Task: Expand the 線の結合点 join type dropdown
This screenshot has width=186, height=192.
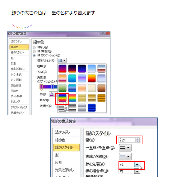Action: coord(137,171)
